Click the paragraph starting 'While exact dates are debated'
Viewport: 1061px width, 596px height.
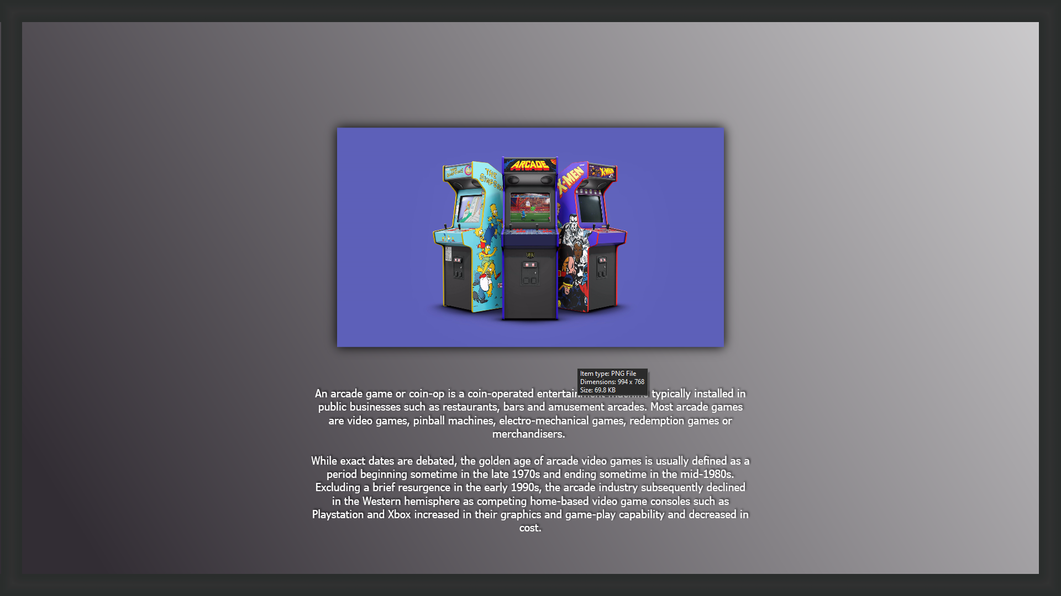(x=530, y=494)
